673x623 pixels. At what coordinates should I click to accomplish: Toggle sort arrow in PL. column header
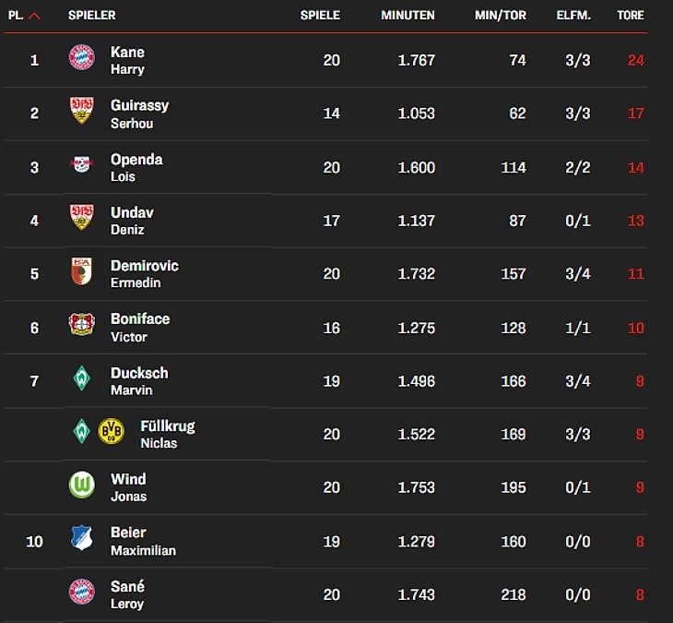pyautogui.click(x=34, y=16)
